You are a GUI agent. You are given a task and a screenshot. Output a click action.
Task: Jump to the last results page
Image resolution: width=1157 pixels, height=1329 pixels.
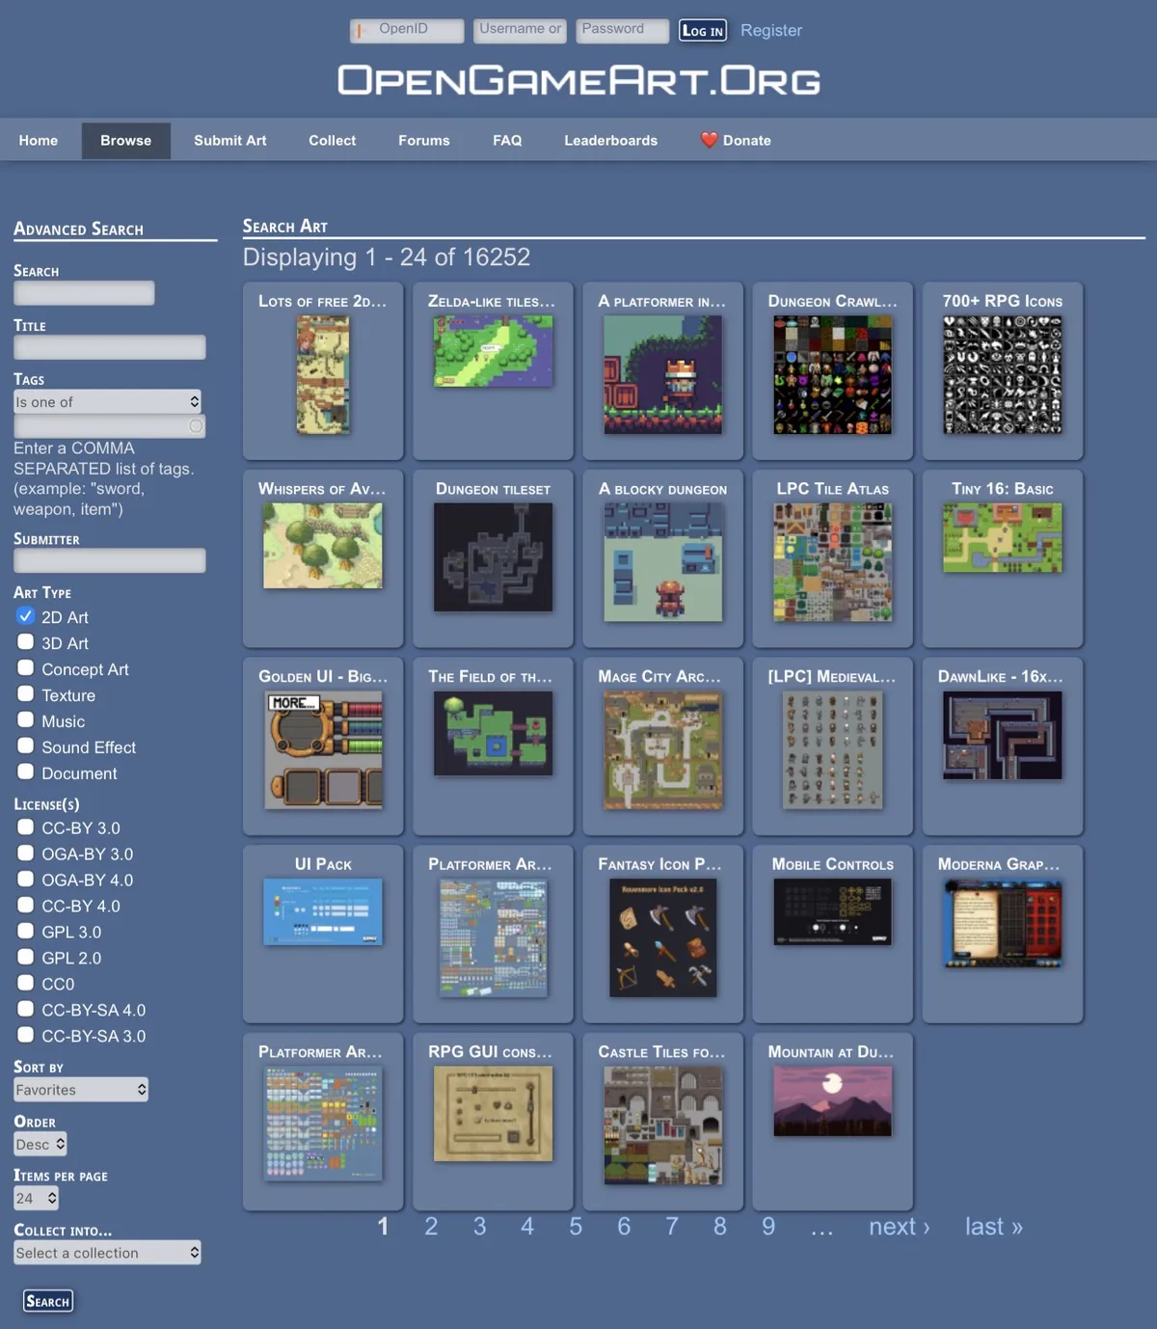pos(994,1226)
